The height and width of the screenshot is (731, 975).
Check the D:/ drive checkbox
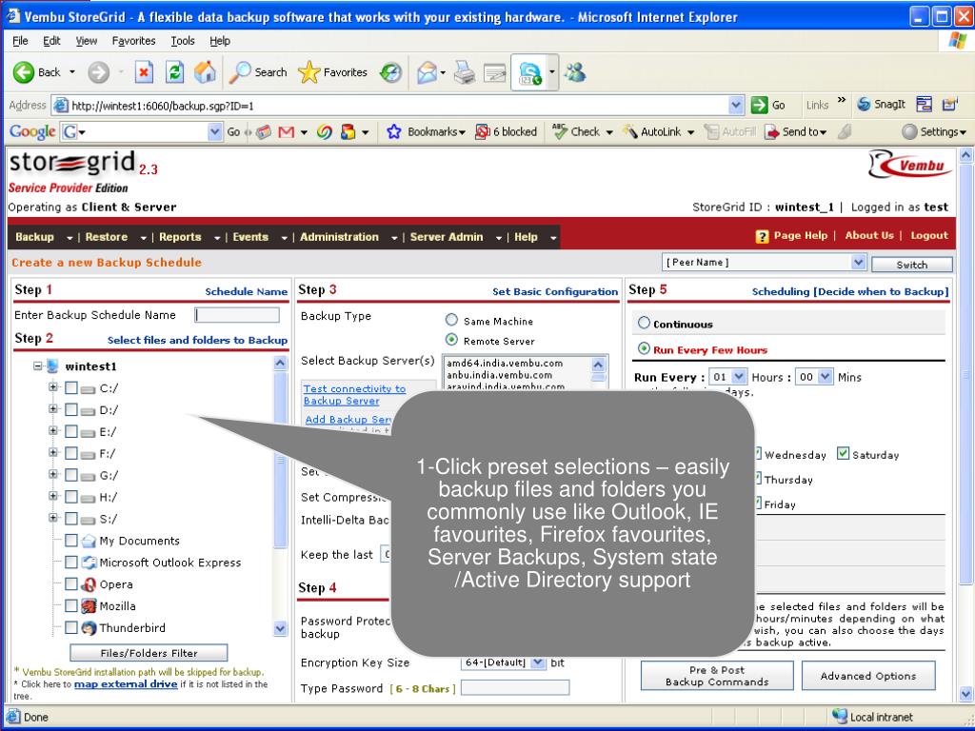70,409
